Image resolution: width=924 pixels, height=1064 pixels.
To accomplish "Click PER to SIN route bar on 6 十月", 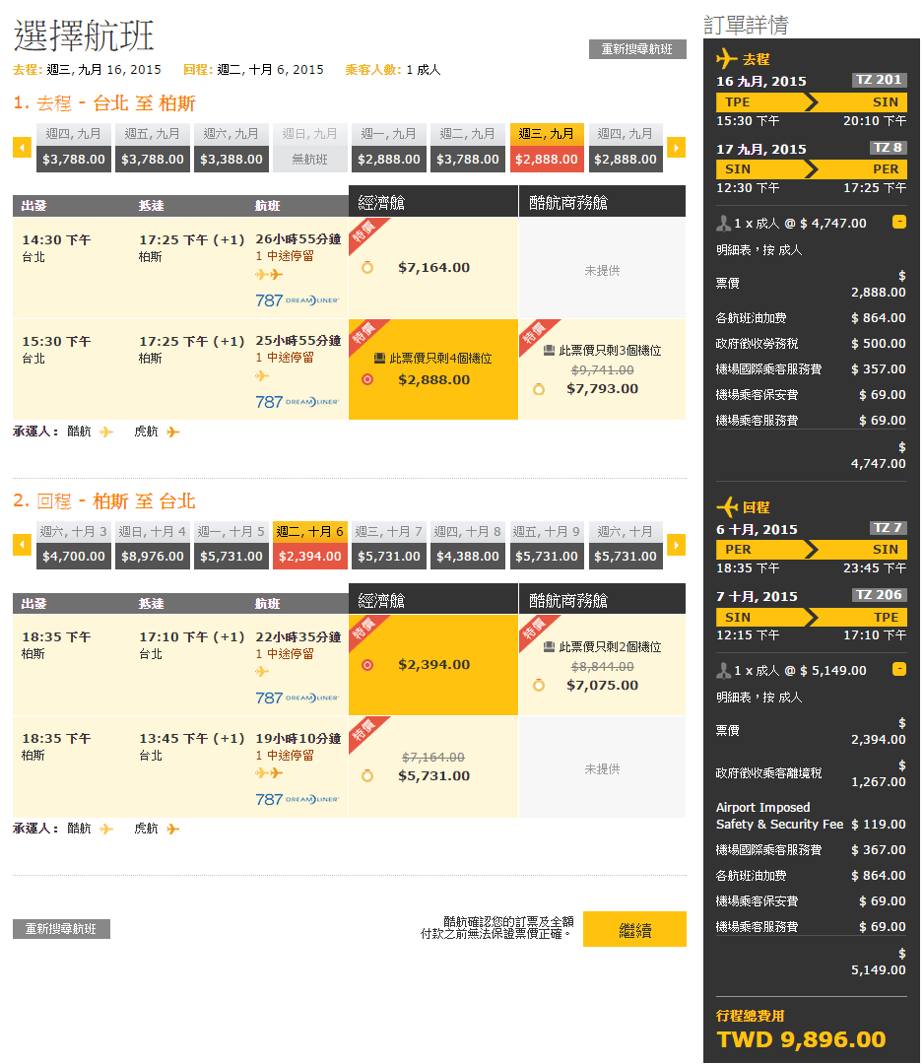I will 812,549.
